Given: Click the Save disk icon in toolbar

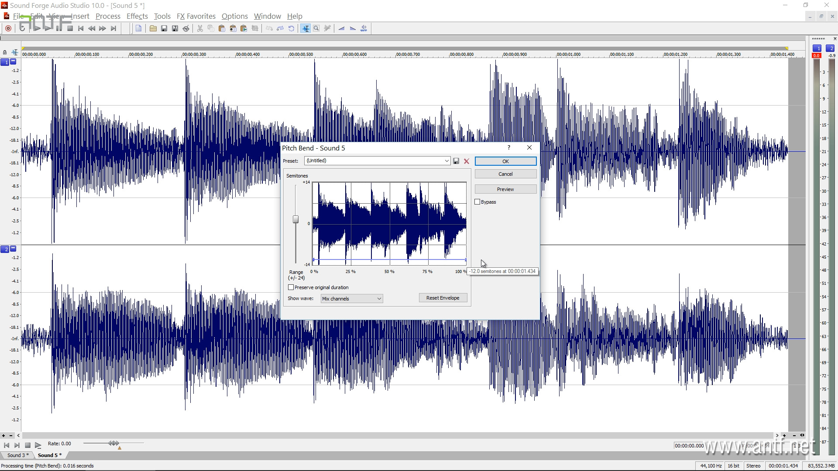Looking at the screenshot, I should tap(164, 28).
